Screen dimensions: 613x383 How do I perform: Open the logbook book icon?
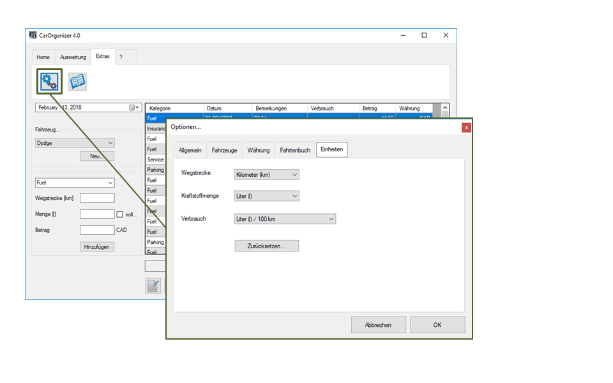(78, 81)
